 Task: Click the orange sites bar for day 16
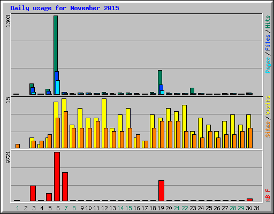(138, 141)
